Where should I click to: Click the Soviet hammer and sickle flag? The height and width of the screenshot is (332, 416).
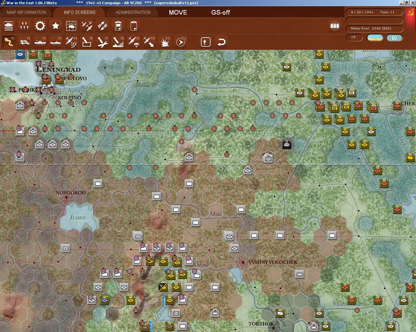click(x=411, y=13)
